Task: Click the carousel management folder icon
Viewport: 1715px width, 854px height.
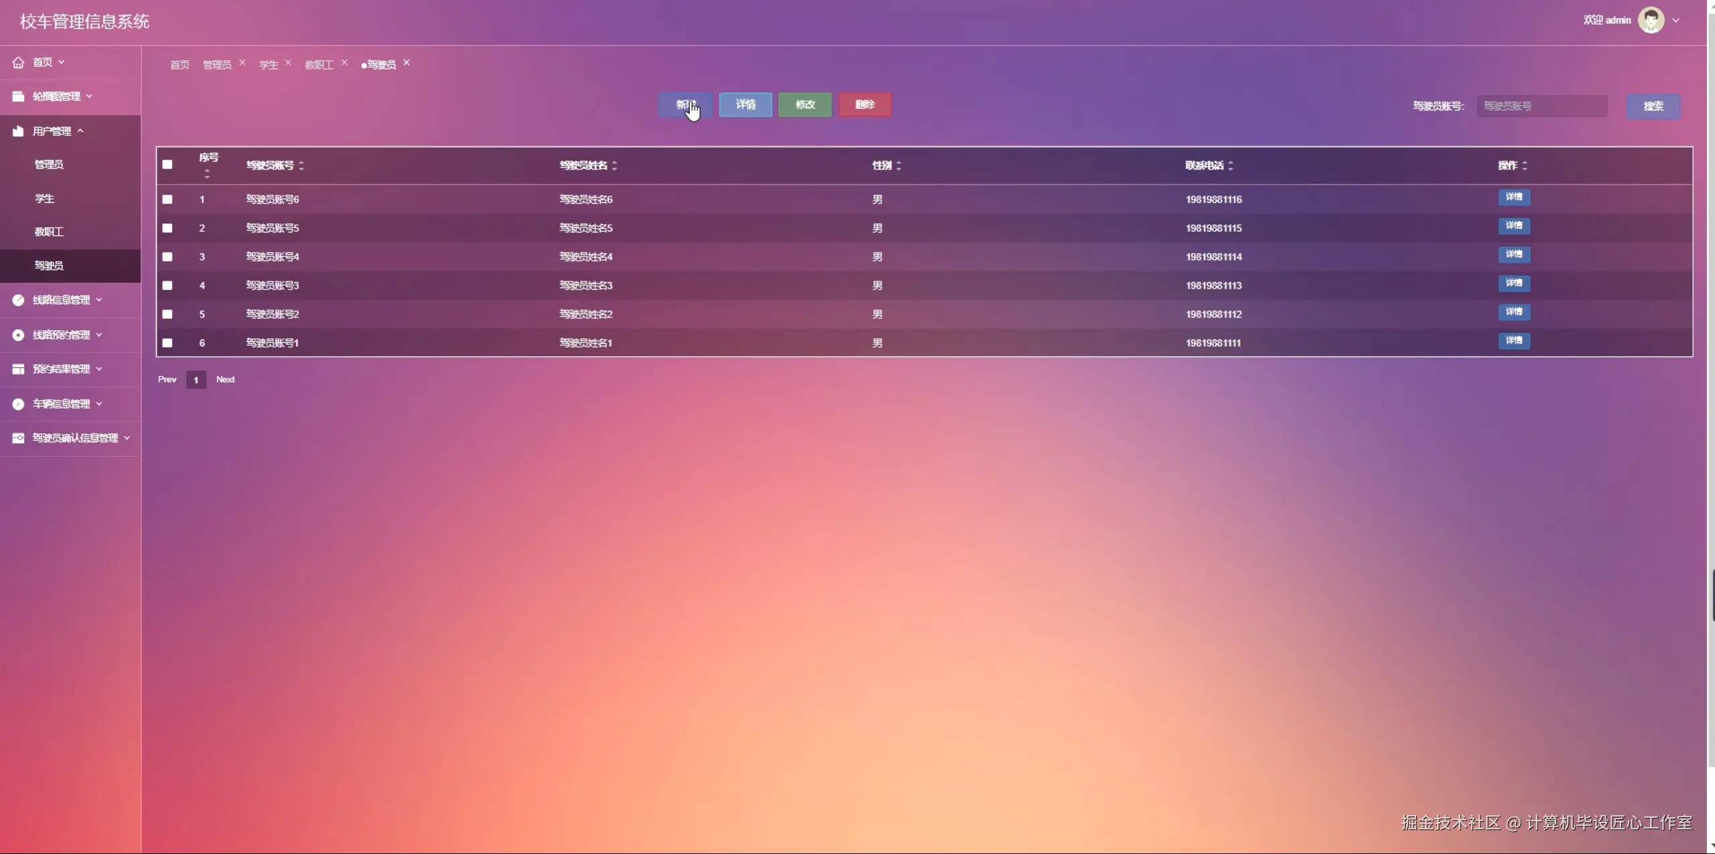Action: tap(18, 96)
